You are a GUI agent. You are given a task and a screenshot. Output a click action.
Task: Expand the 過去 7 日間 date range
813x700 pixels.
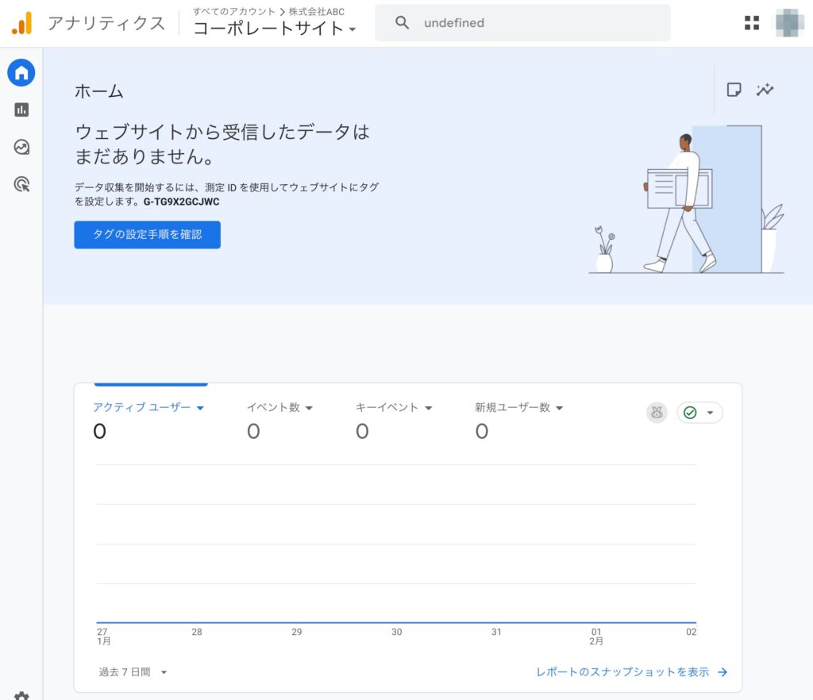pos(133,671)
